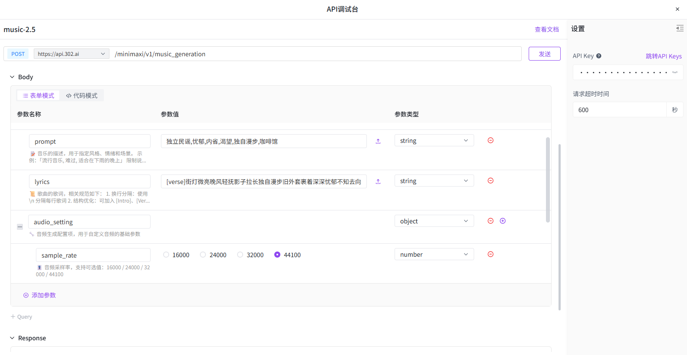Click the main panel vertical scrollbar

pyautogui.click(x=559, y=227)
